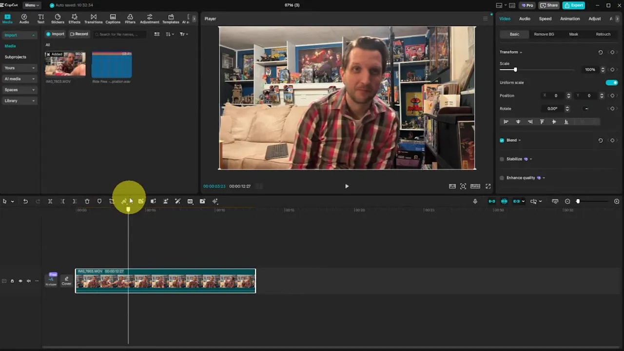Select the IMG_7803.MOV thumbnail
Viewport: 624px width, 351px height.
pos(65,64)
